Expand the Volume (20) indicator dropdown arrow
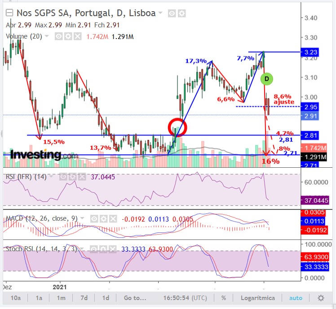336x309 pixels. click(47, 36)
